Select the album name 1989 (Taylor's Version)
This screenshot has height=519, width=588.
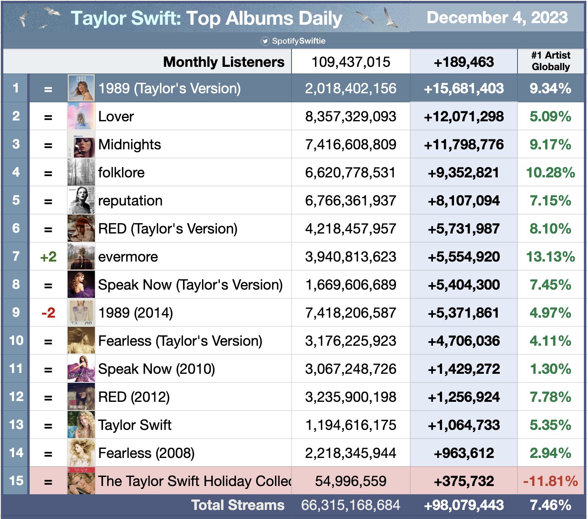(x=169, y=88)
